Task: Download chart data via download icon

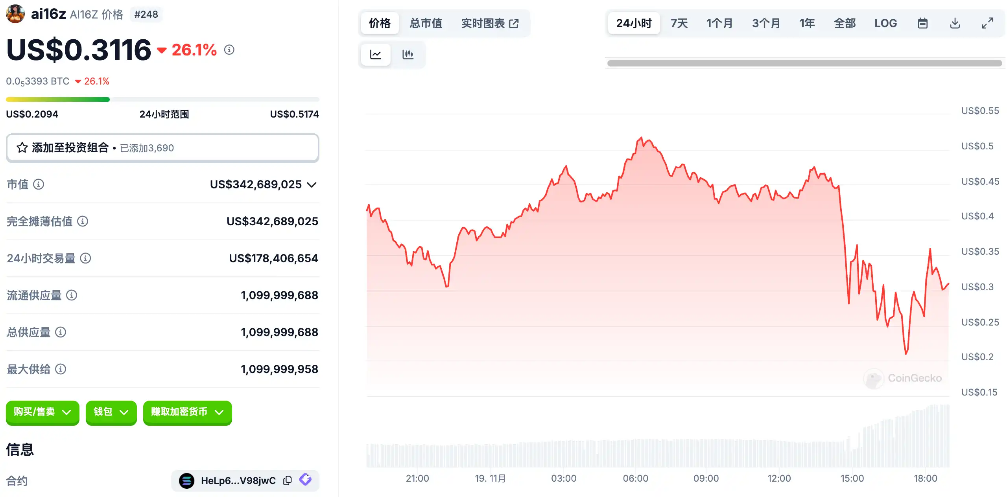Action: point(955,24)
